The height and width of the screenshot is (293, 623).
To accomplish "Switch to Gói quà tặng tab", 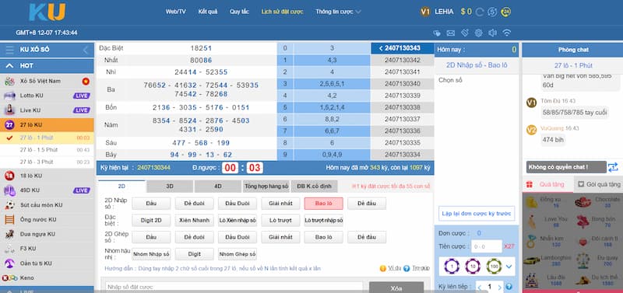I will [x=599, y=184].
